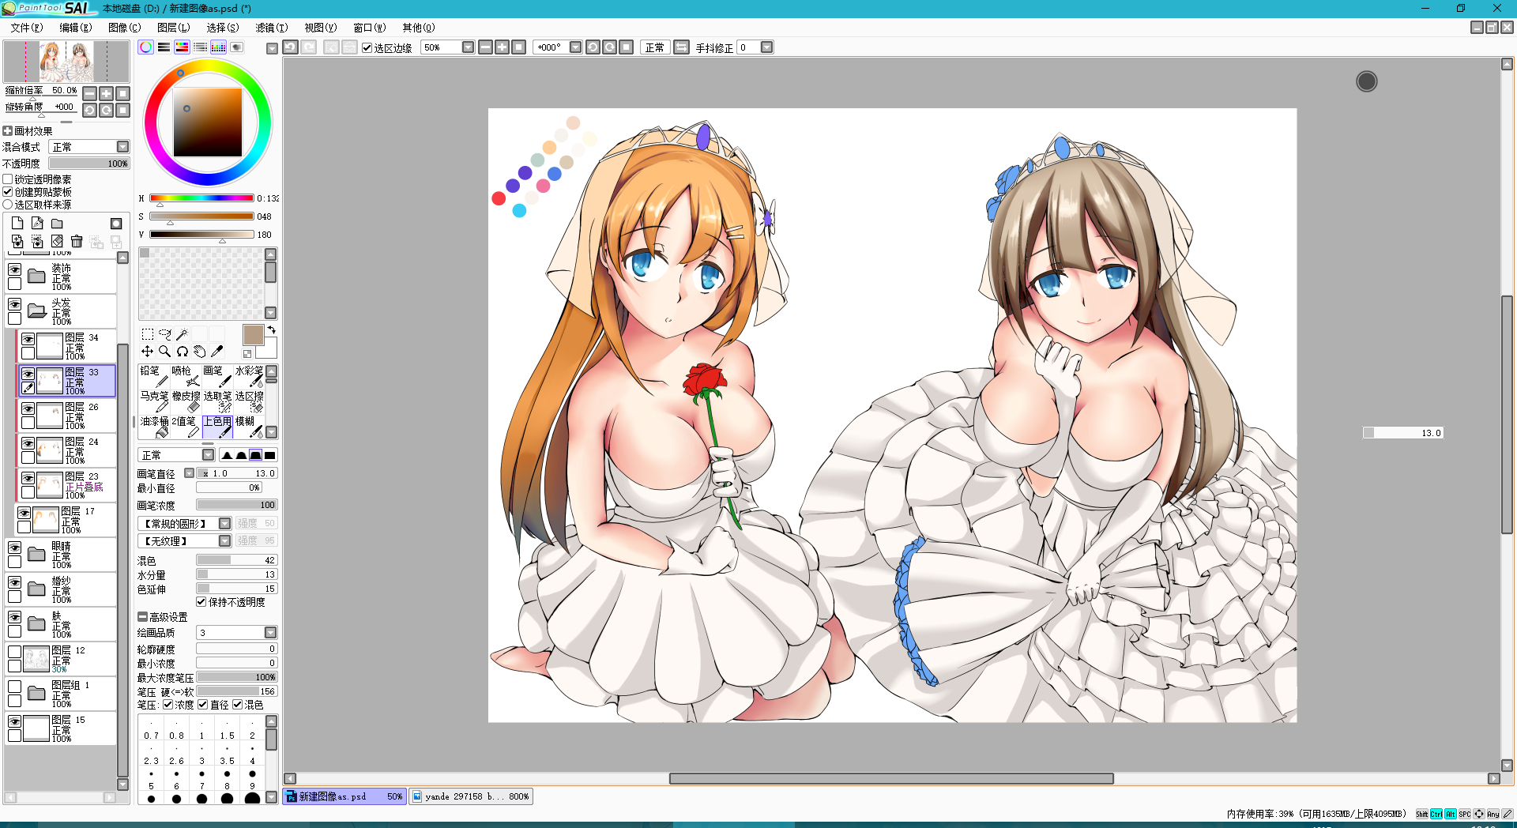Select layer 图层 26 in the list

pyautogui.click(x=67, y=416)
